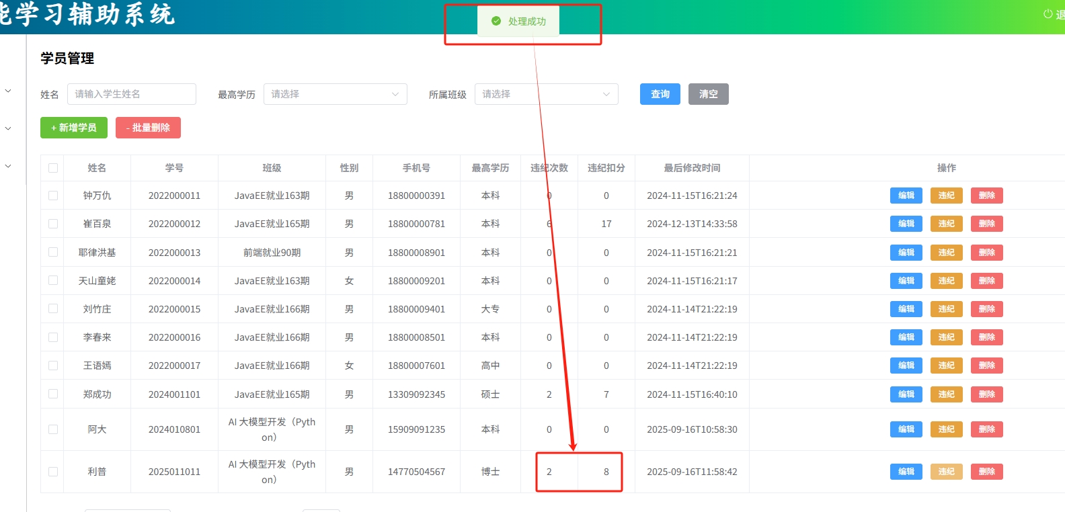Record violation for 阿大
The image size is (1065, 512).
point(947,429)
